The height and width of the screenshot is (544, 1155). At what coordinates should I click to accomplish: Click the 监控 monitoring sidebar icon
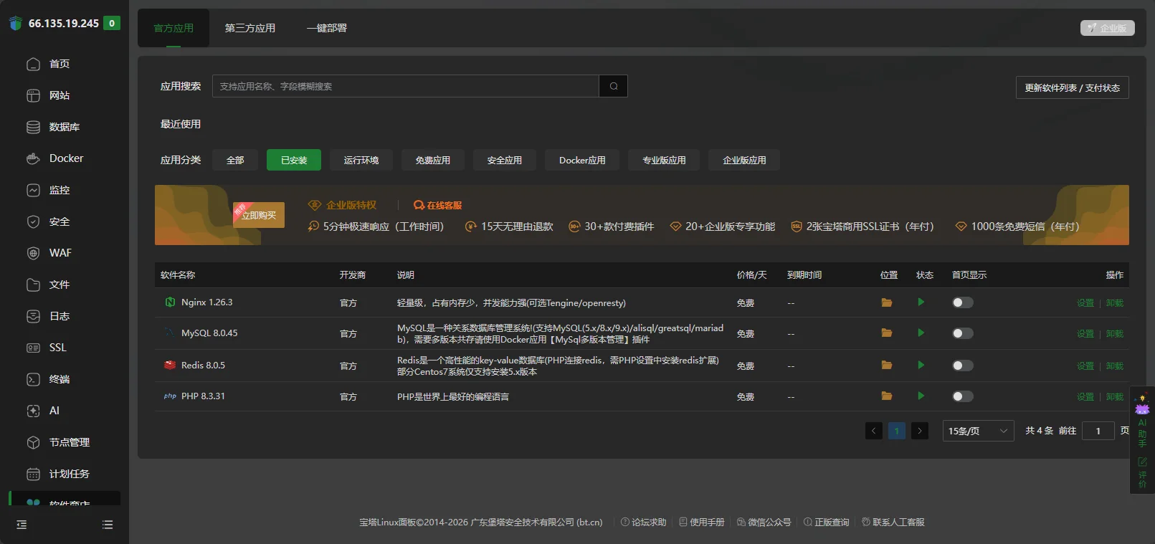click(x=33, y=190)
